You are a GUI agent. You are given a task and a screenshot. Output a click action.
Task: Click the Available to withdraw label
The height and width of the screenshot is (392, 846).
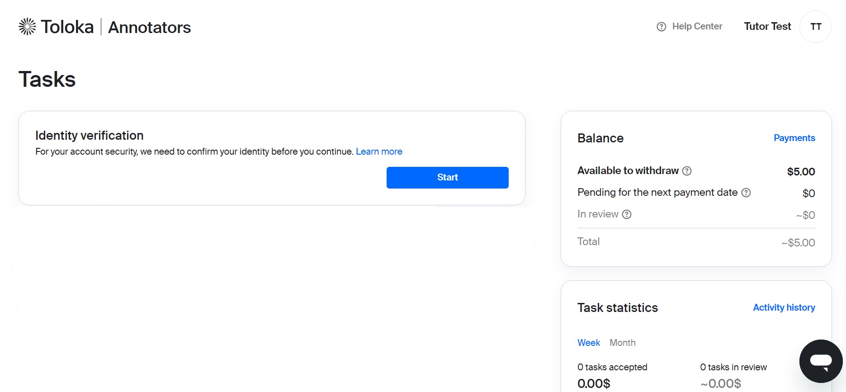pos(628,170)
